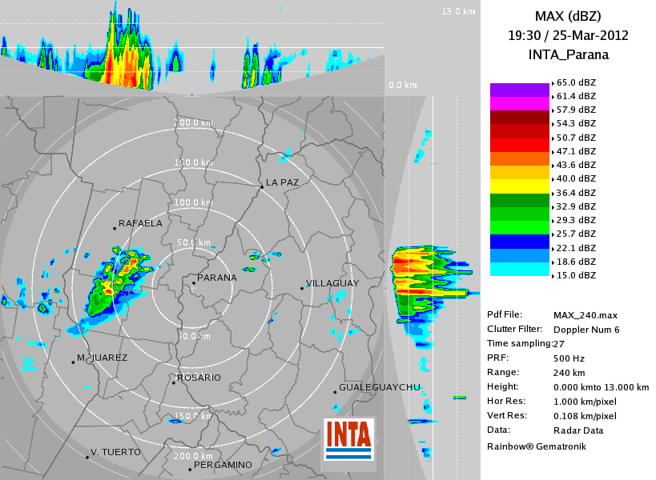Click the M. JUAREZ city label
Image resolution: width=656 pixels, height=480 pixels.
[x=102, y=358]
